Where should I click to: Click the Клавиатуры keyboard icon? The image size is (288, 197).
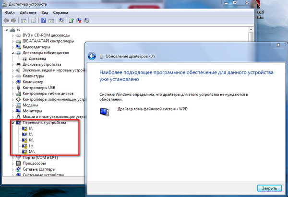coord(18,76)
